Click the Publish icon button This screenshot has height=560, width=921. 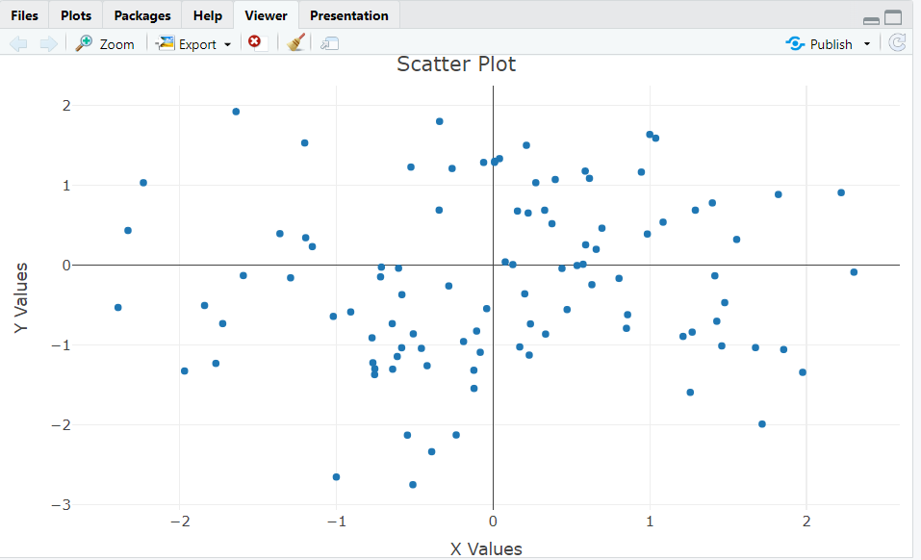tap(820, 43)
